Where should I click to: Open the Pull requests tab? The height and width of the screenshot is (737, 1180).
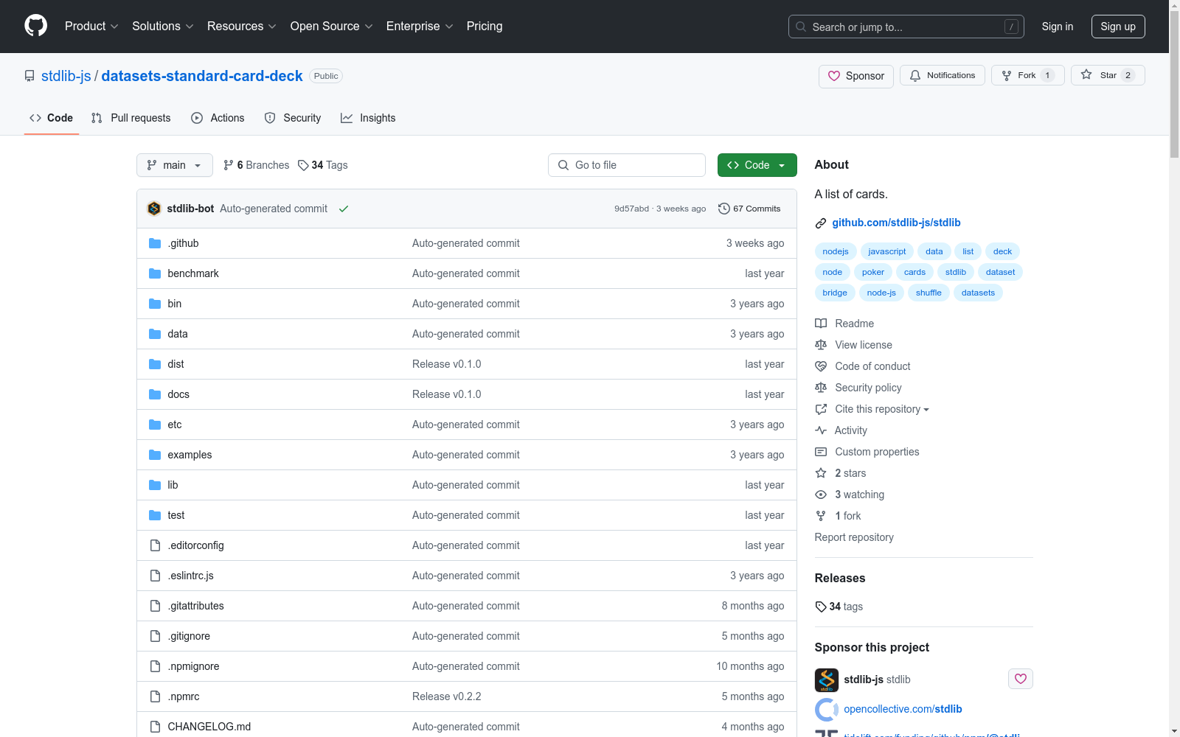131,118
